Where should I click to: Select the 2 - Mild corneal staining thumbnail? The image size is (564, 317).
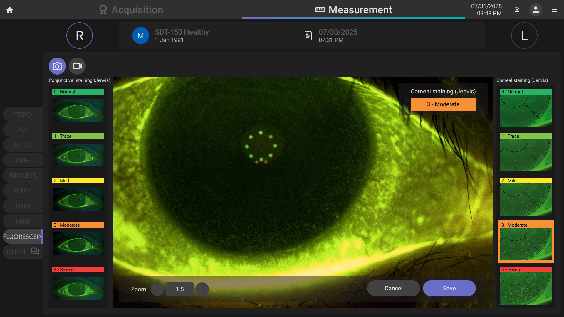tap(525, 197)
